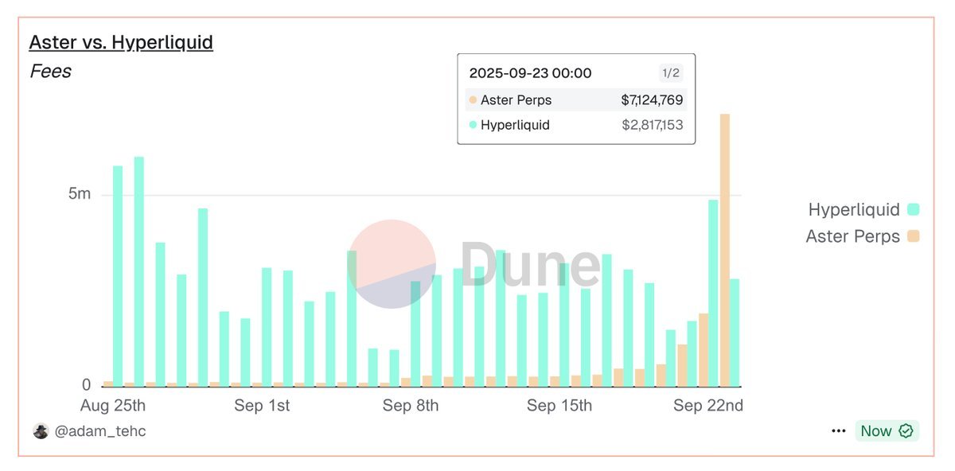Click the teal Hyperliquid legend swatch
The image size is (955, 471).
913,210
